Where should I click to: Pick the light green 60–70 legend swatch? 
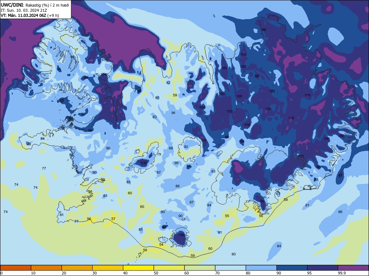200,268
